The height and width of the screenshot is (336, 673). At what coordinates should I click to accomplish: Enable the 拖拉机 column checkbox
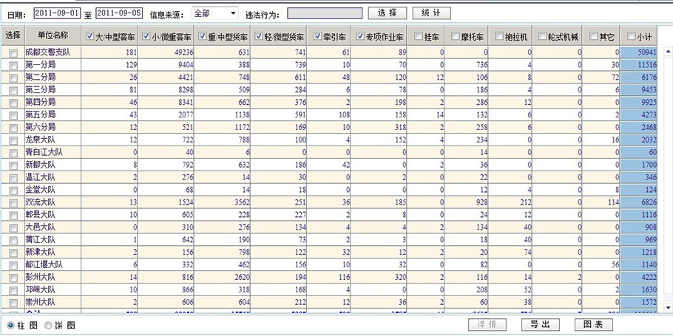tap(498, 37)
